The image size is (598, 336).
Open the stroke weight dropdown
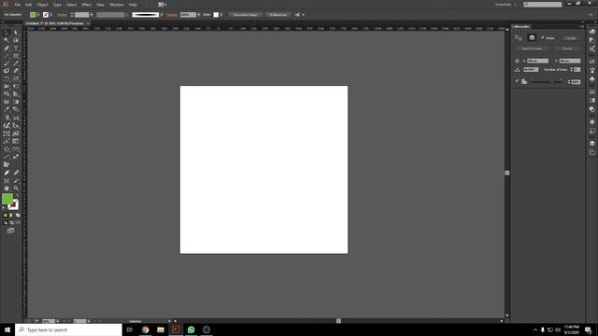point(92,15)
